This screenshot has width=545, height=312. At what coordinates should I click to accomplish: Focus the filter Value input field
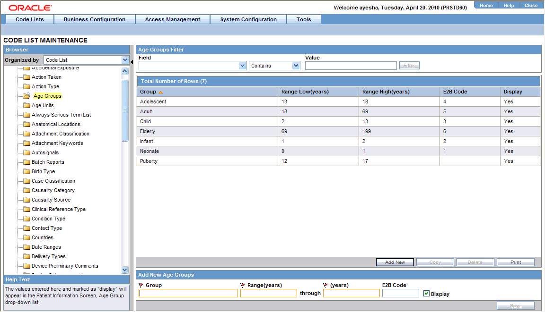[351, 66]
